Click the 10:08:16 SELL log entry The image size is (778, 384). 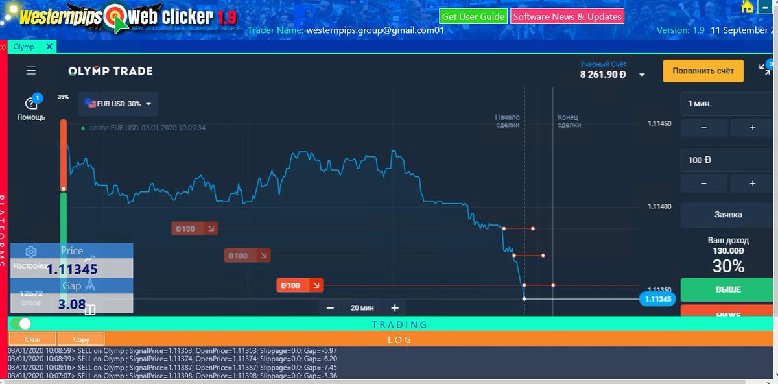pos(172,367)
